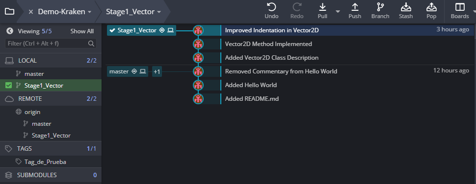This screenshot has height=184, width=476.
Task: Collapse the REMOTE section
Action: point(51,99)
